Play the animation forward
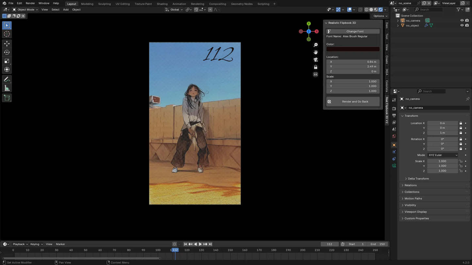The image size is (472, 265). click(200, 244)
